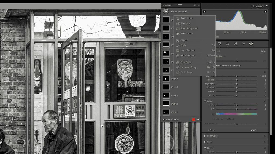Enable Use Fine Adjustment checkbox

click(x=214, y=119)
